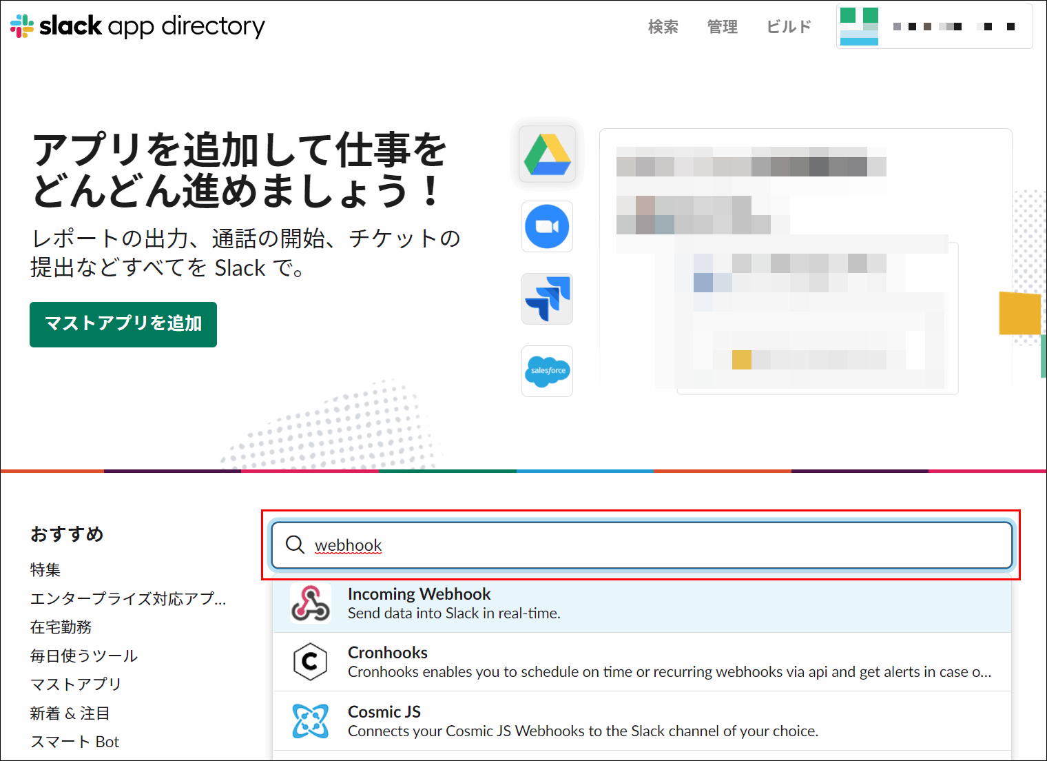
Task: Open the 在宅勤務 category
Action: tap(61, 627)
